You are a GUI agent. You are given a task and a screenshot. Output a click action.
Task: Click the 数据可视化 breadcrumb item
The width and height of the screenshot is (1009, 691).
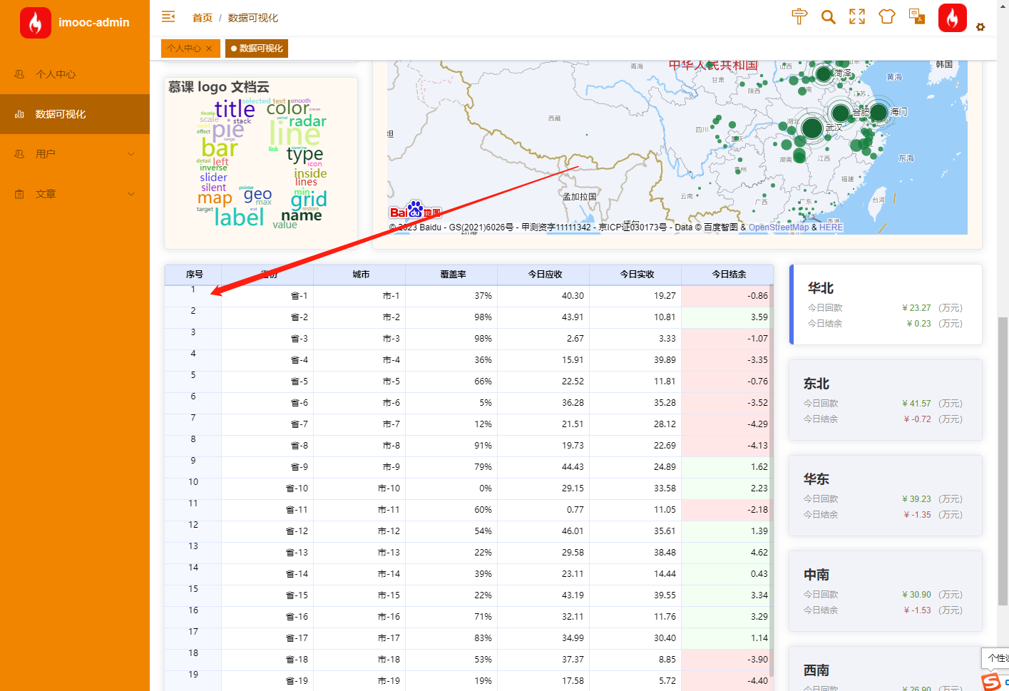coord(253,18)
